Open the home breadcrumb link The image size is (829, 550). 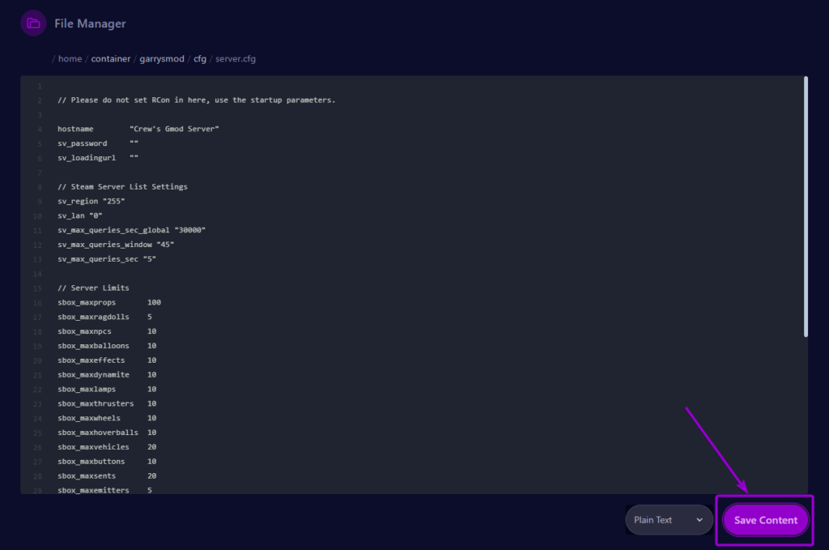pyautogui.click(x=70, y=58)
